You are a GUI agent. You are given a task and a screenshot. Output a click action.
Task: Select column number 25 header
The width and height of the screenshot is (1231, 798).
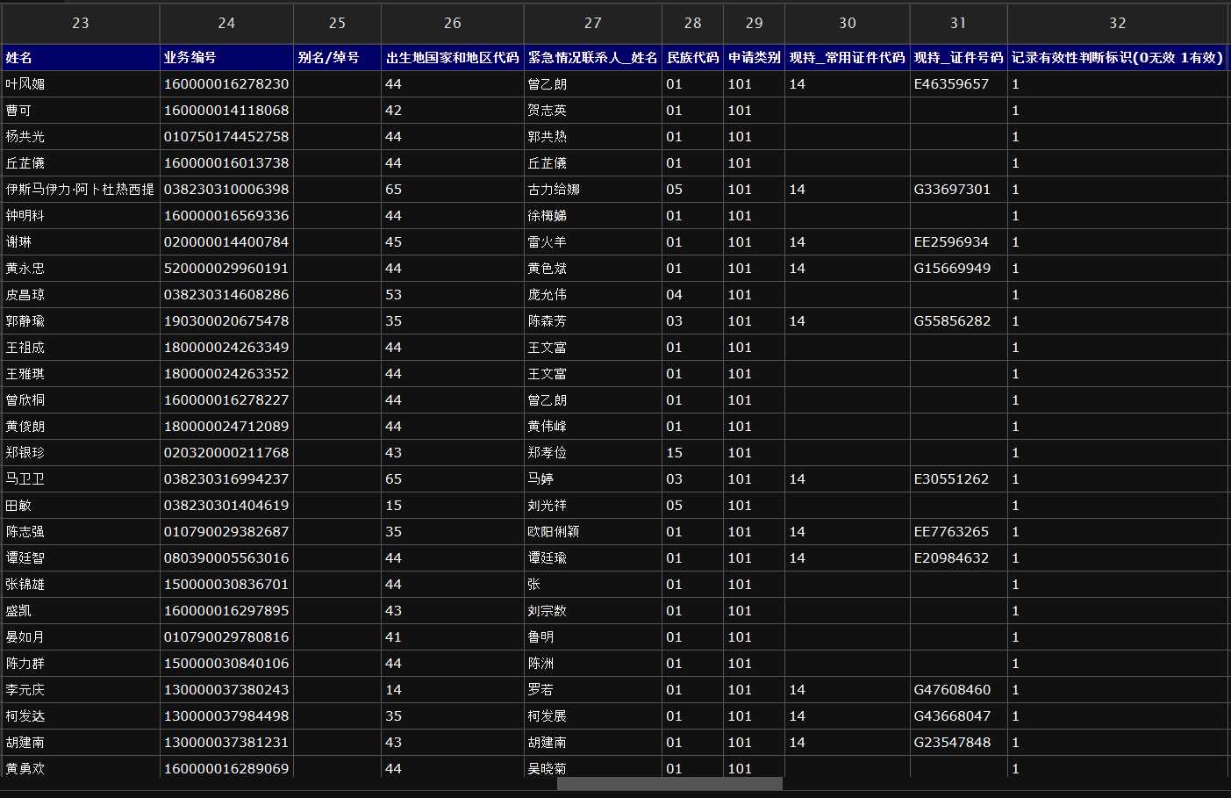click(337, 23)
